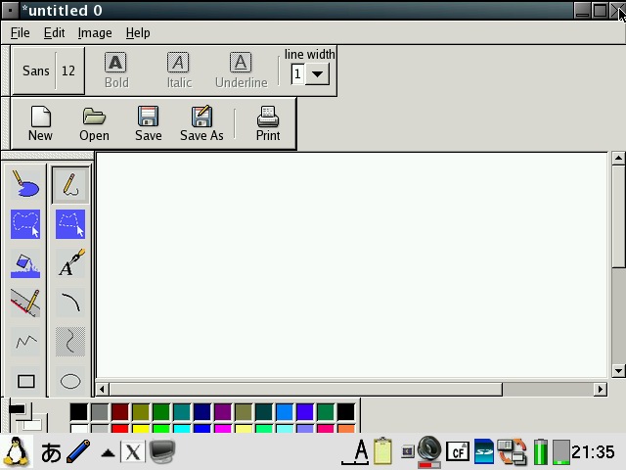This screenshot has height=470, width=626.
Task: Click the horizontal scrollbar right arrow
Action: pos(601,389)
